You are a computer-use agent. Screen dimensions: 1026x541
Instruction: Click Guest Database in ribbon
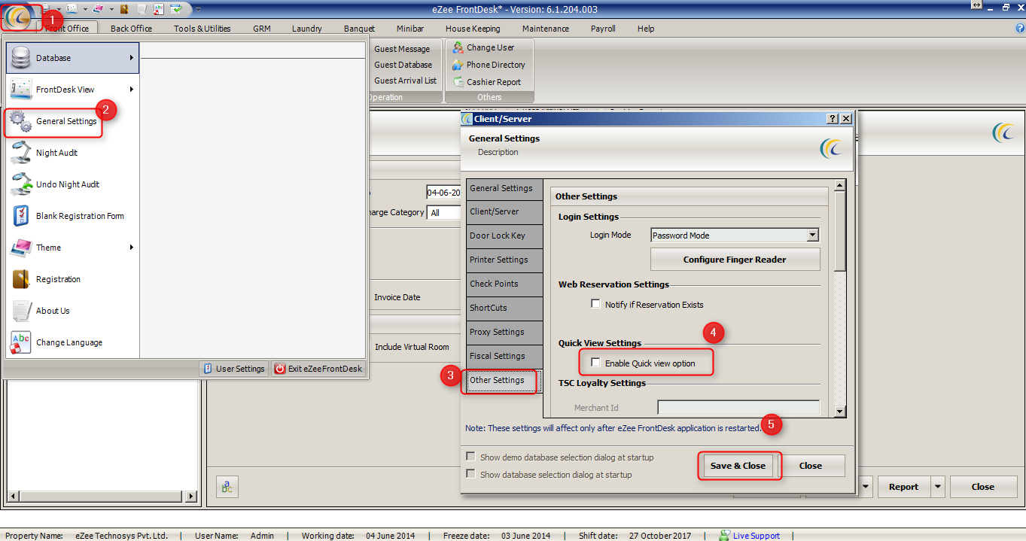(x=403, y=65)
